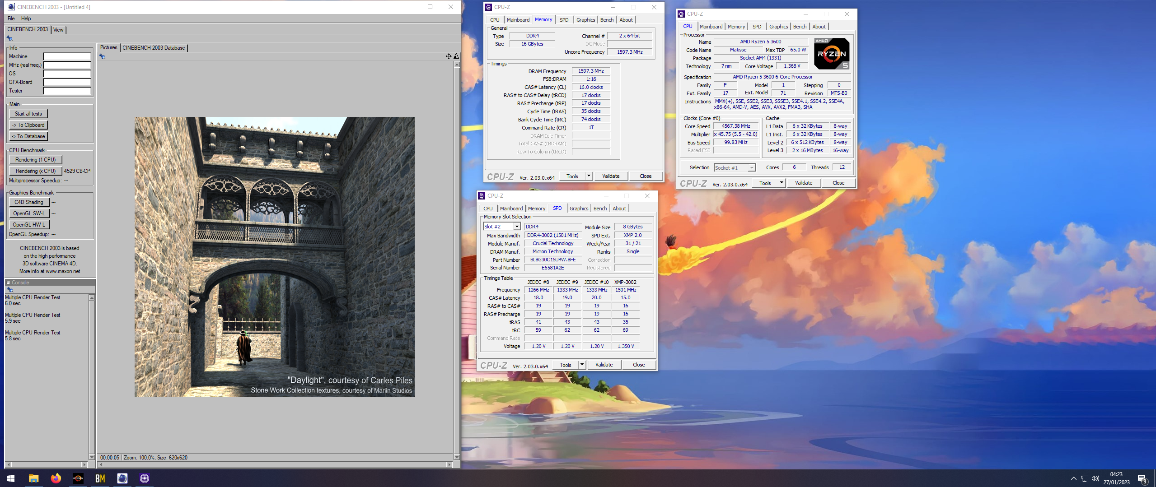Open the Windows Start menu
This screenshot has width=1156, height=487.
[11, 478]
